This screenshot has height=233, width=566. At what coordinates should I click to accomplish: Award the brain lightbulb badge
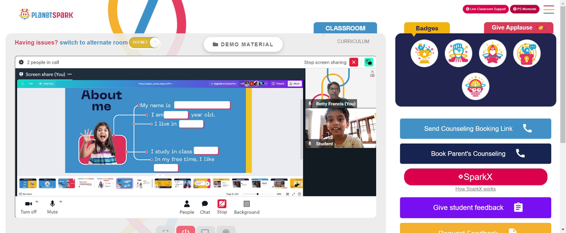pyautogui.click(x=475, y=86)
